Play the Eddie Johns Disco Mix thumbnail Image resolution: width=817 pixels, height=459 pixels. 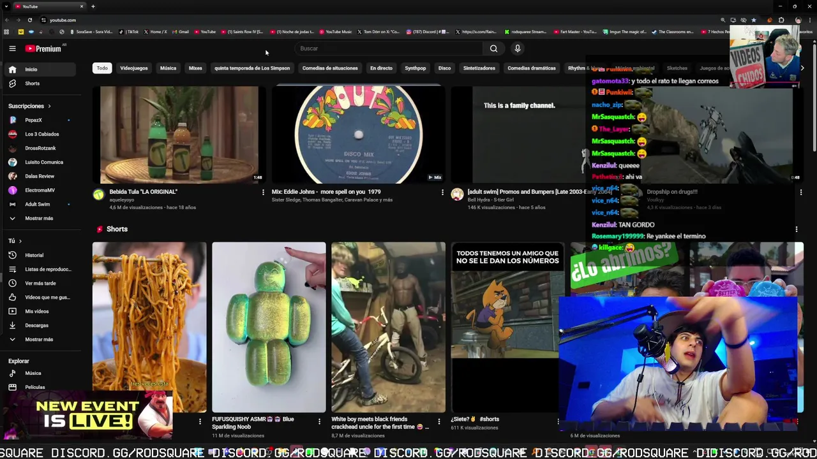[358, 135]
